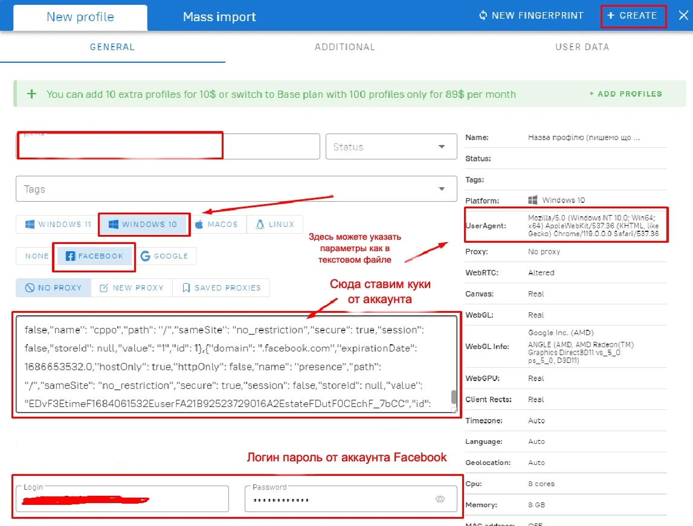Image resolution: width=693 pixels, height=526 pixels.
Task: Open the Saved Proxies bookmark option
Action: (x=221, y=288)
